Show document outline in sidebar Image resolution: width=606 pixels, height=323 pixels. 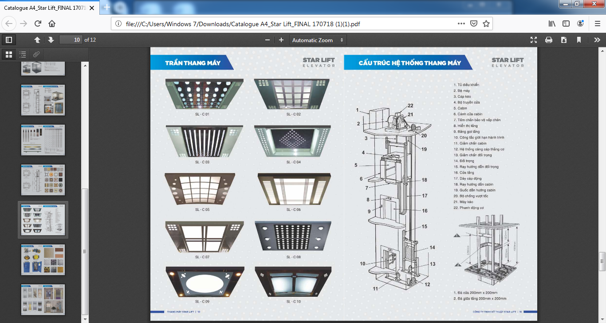[x=23, y=55]
